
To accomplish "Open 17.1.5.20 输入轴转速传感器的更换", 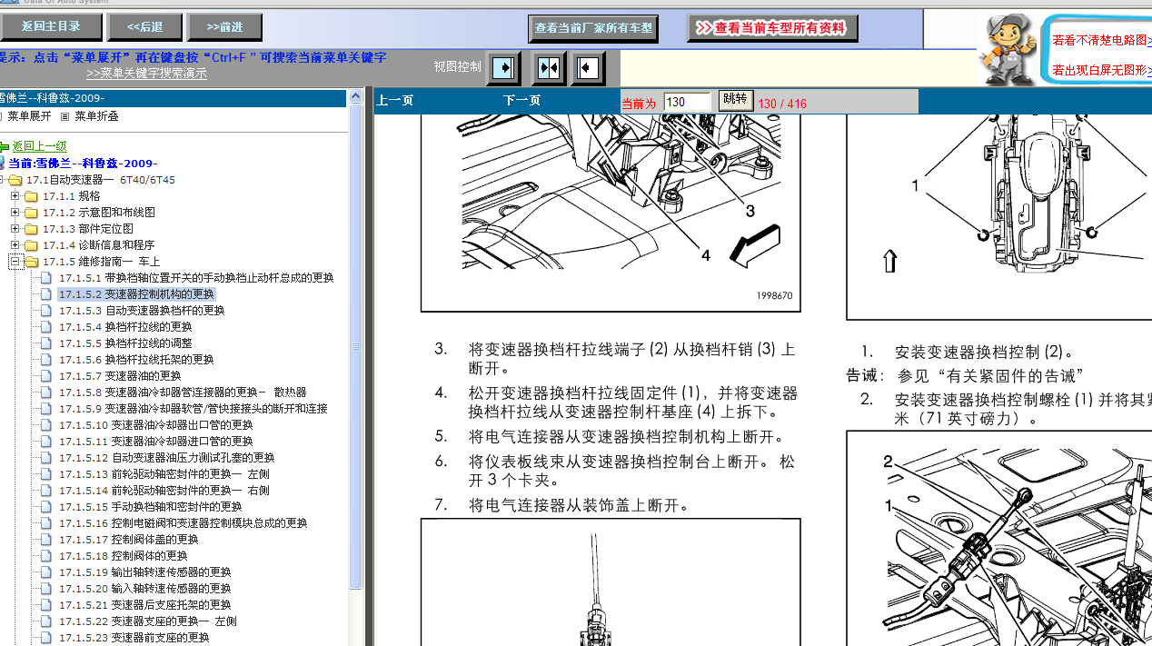I will pos(145,589).
